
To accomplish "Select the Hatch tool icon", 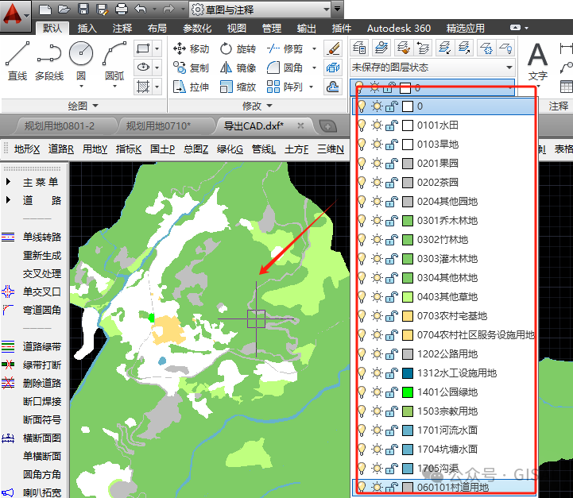I will pos(143,87).
